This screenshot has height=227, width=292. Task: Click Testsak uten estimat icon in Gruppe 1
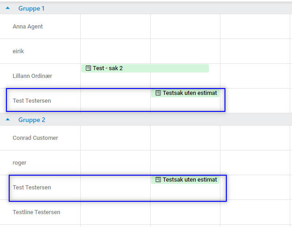[158, 93]
